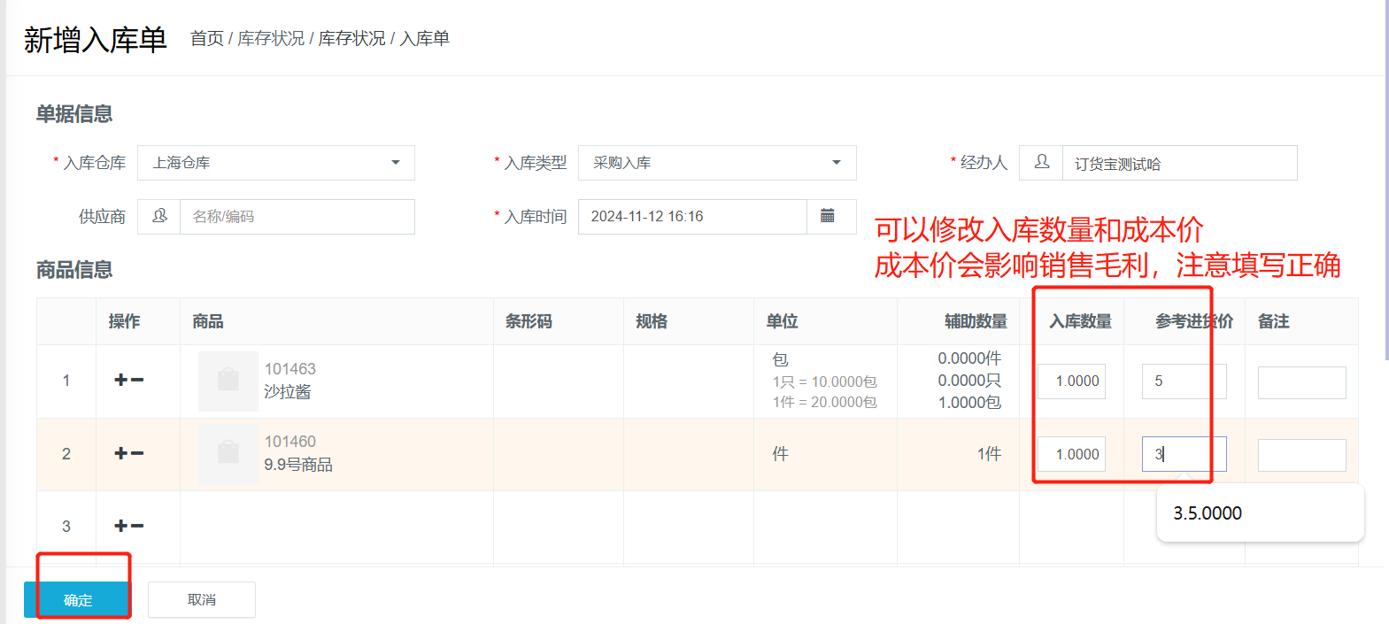1389x624 pixels.
Task: Focus the 入库数量 field for 沙拉酱
Action: click(x=1071, y=381)
